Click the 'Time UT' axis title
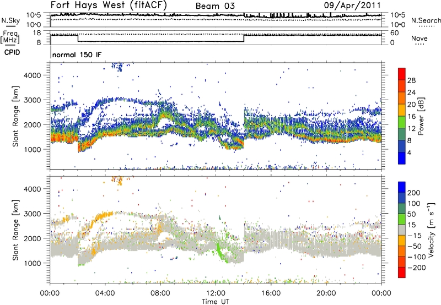441x305 pixels. [x=216, y=302]
